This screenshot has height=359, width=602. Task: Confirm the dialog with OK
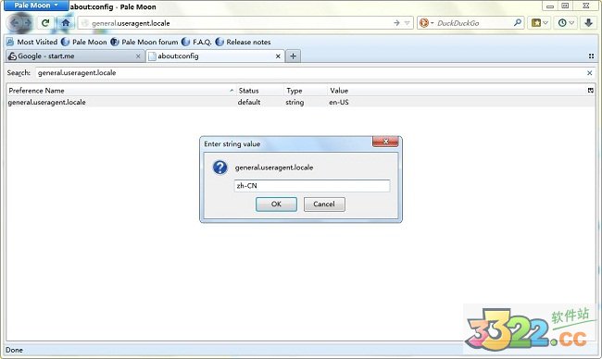pyautogui.click(x=276, y=204)
